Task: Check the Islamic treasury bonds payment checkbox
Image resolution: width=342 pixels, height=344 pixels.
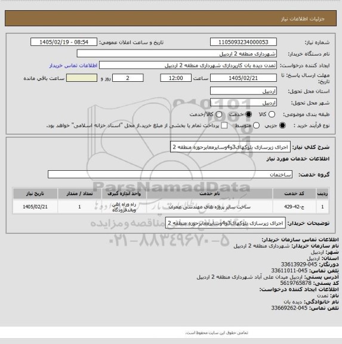Action: (224, 125)
